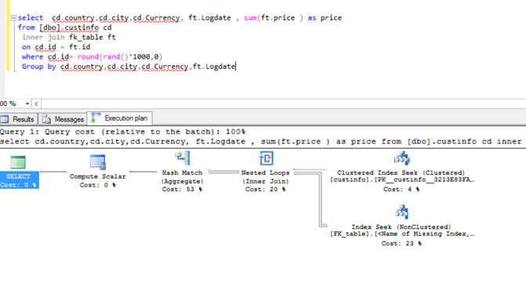526x301 pixels.
Task: Place cursor in 'from [dbo].custinfo cd' line
Action: [x=65, y=27]
